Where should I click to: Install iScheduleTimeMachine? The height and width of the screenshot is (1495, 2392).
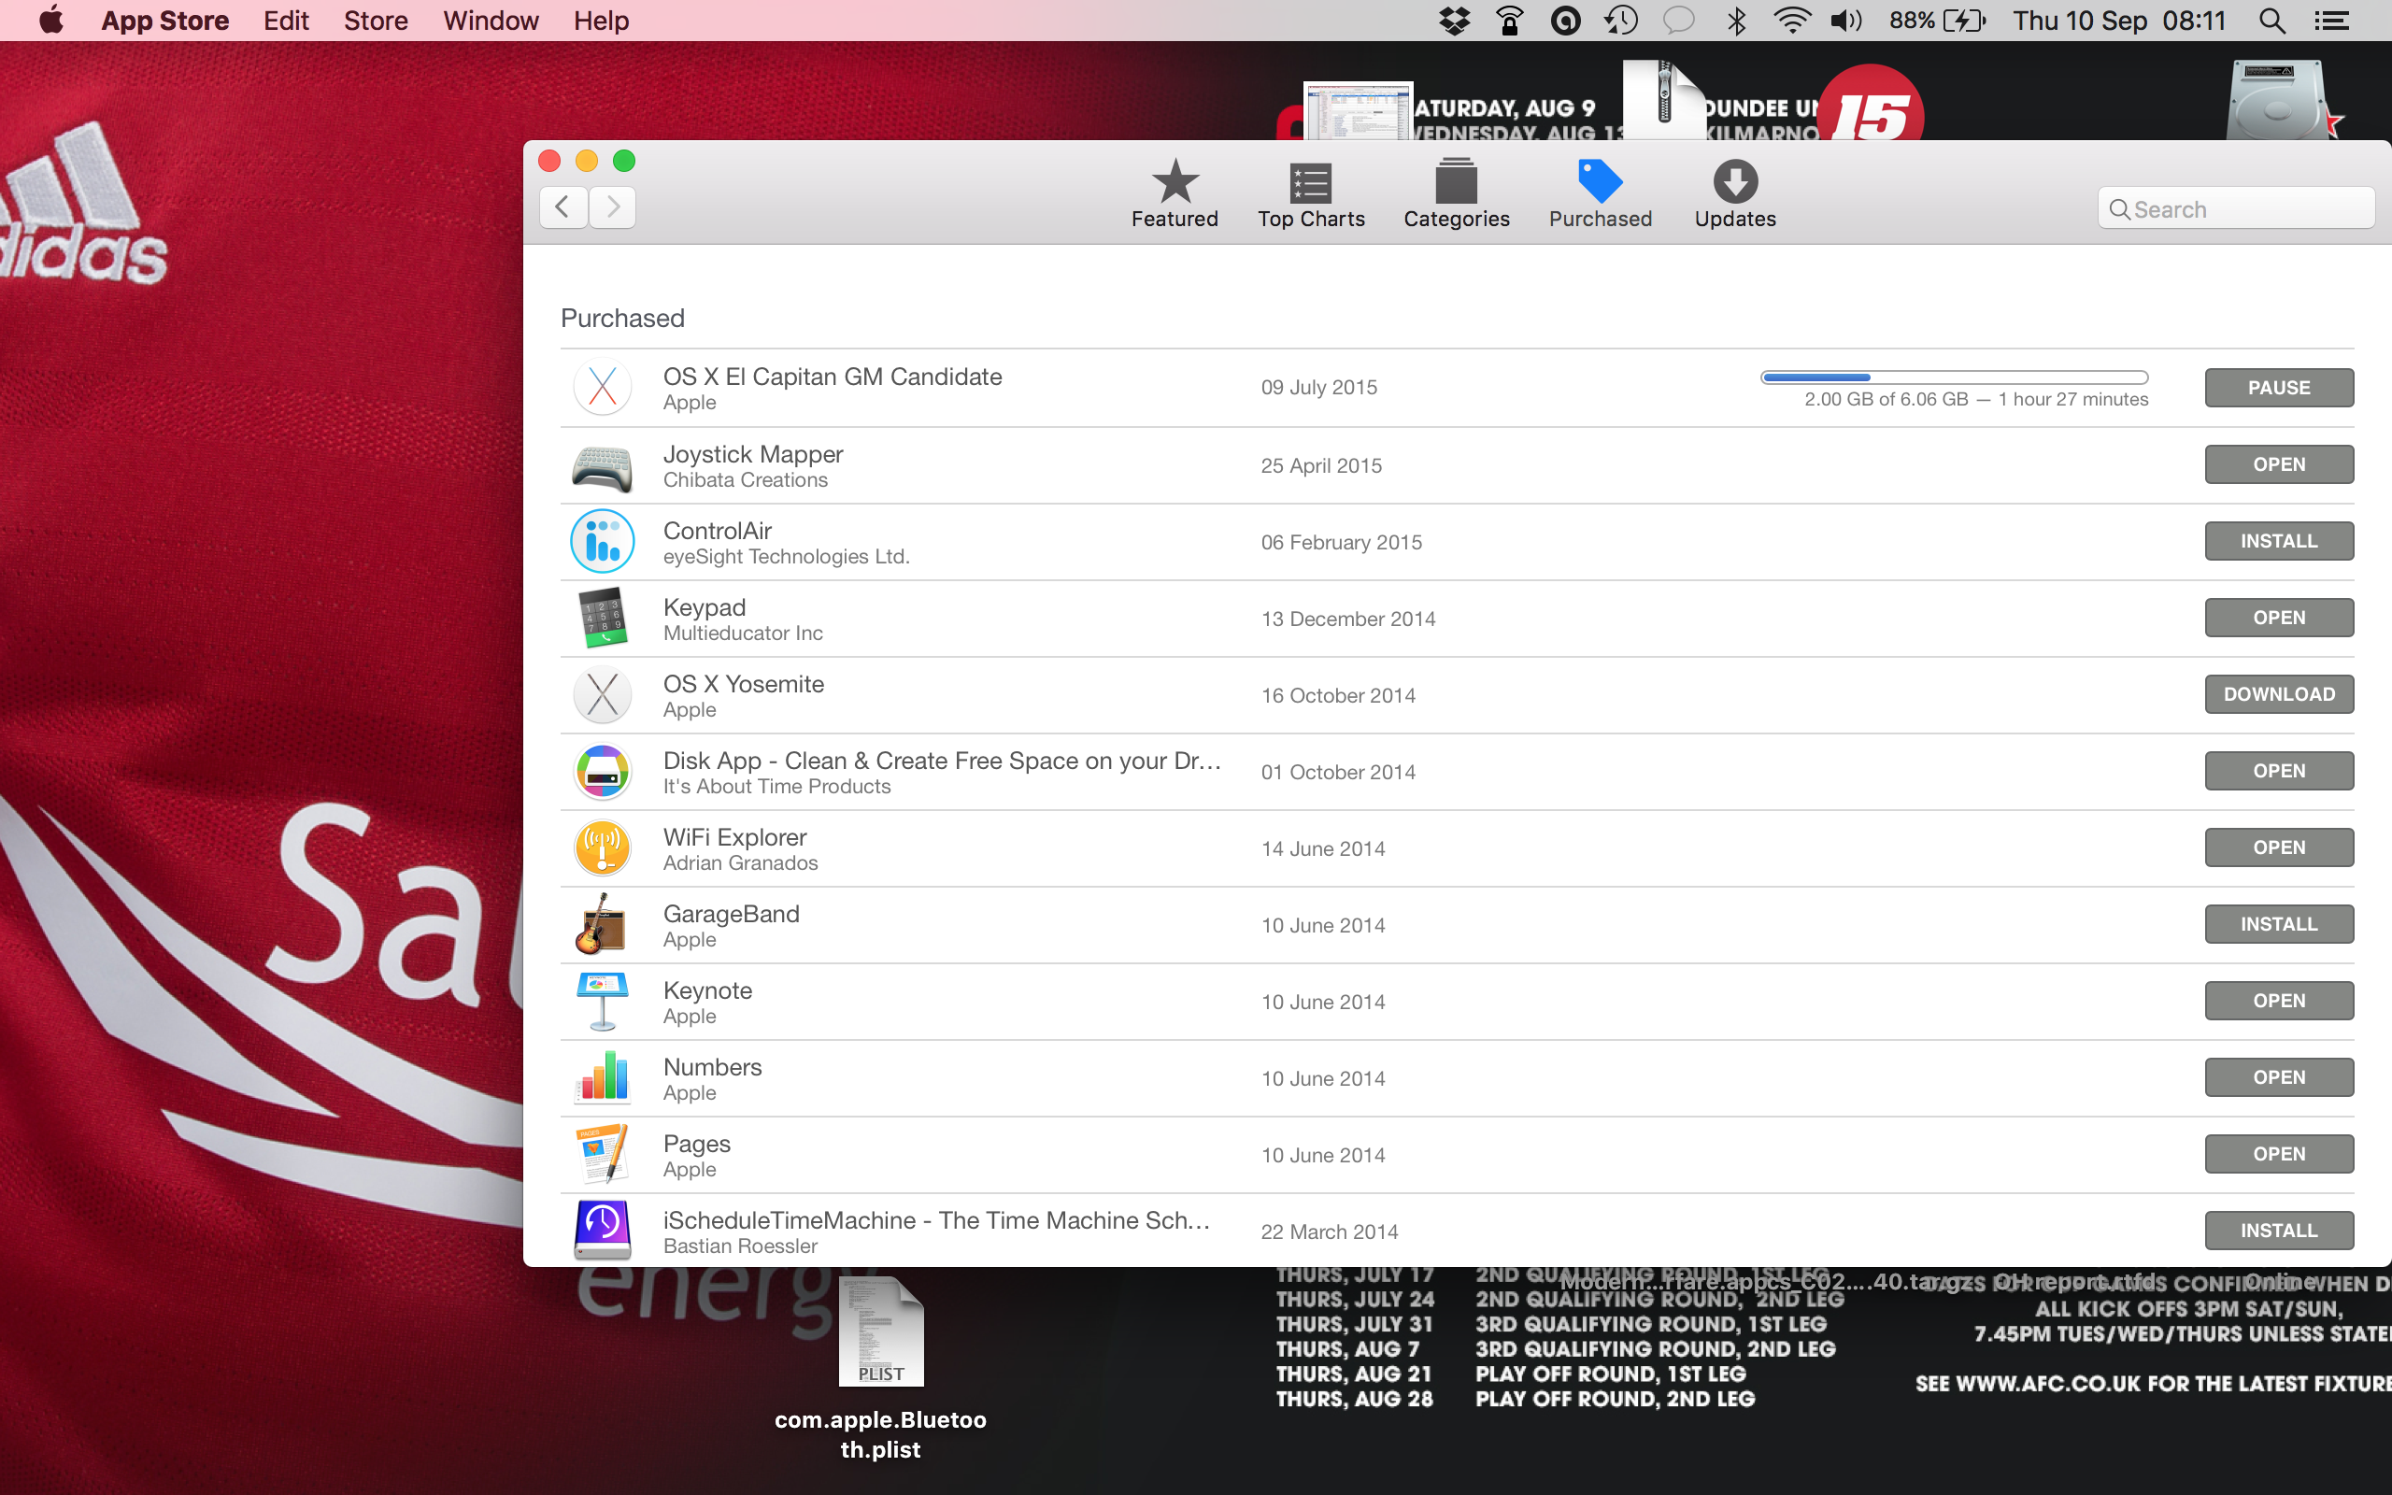tap(2278, 1230)
